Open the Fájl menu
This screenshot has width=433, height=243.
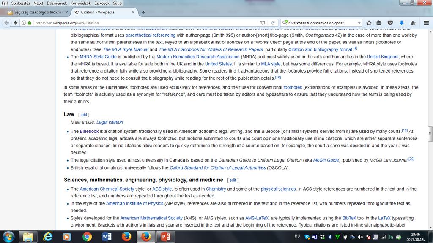coord(5,3)
